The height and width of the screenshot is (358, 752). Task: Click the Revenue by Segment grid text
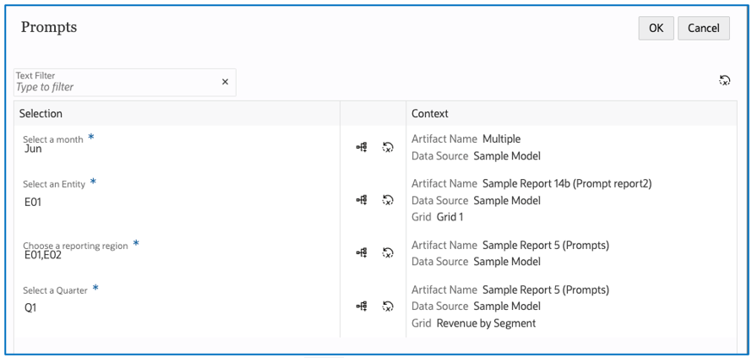(x=486, y=323)
